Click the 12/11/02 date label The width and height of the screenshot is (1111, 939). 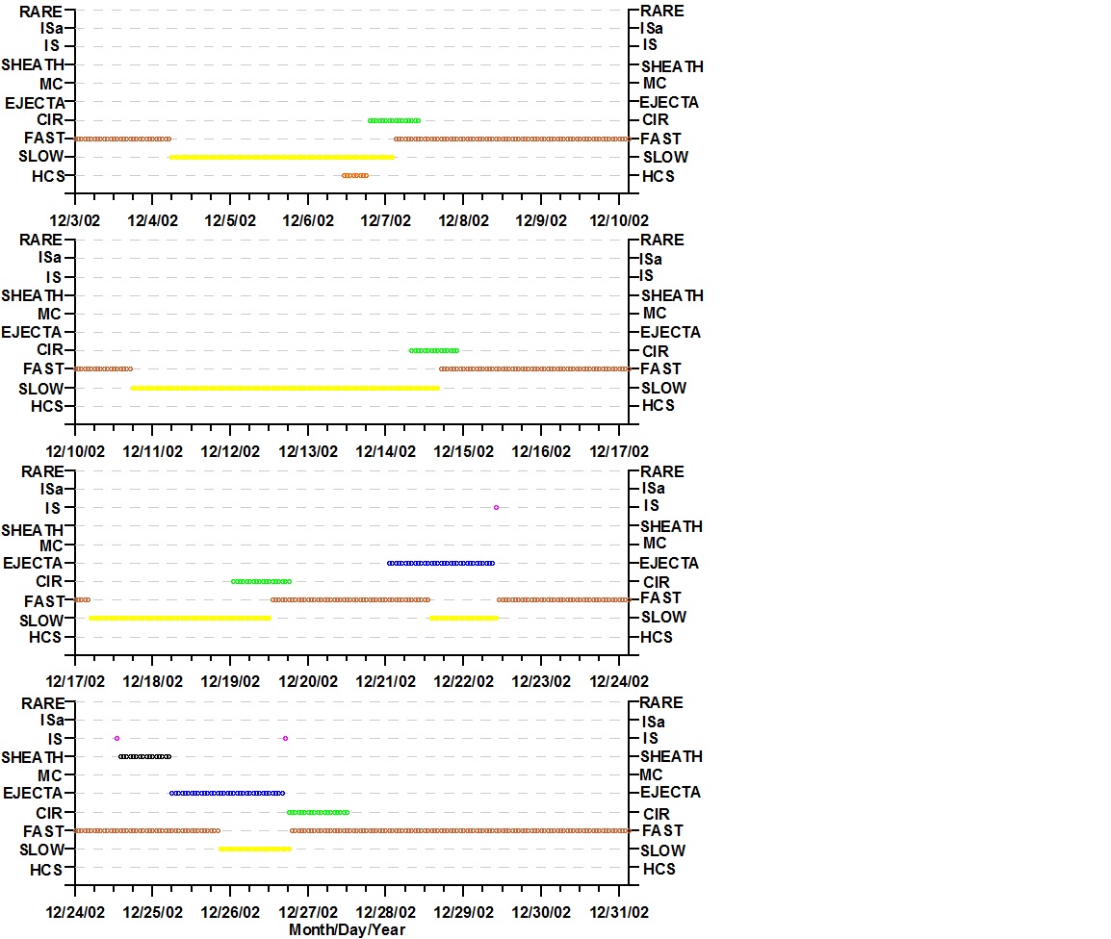pyautogui.click(x=152, y=452)
